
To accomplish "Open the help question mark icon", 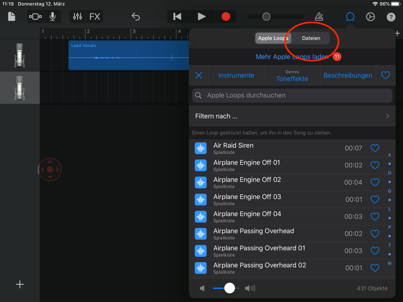I will click(x=390, y=17).
